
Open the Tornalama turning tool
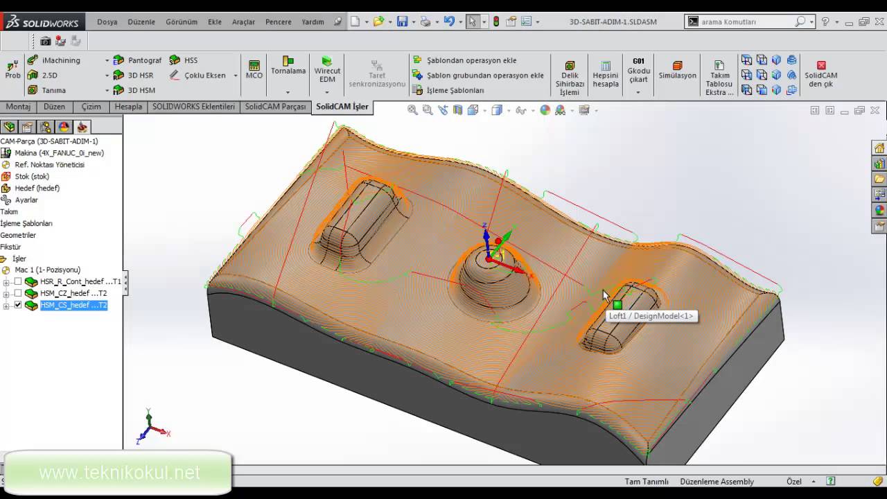tap(288, 66)
